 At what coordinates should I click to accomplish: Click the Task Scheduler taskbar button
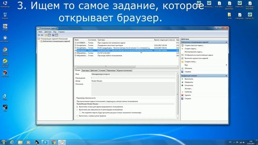click(62, 142)
